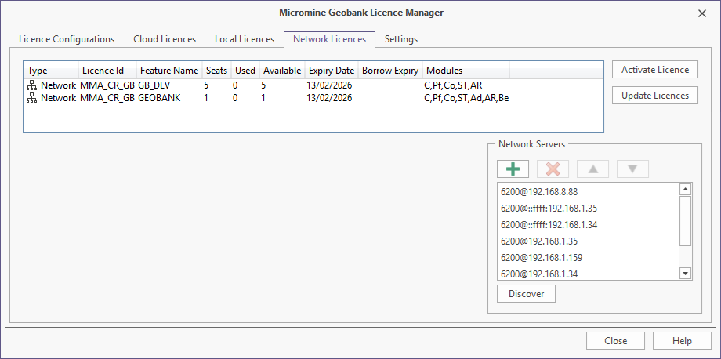Open the Settings tab
The height and width of the screenshot is (359, 721).
[401, 39]
